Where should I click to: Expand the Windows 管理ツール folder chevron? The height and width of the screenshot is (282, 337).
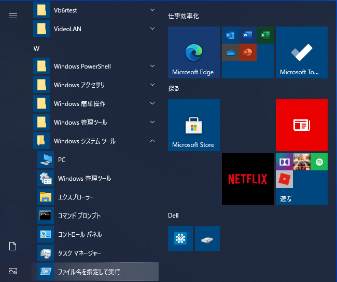tap(152, 122)
